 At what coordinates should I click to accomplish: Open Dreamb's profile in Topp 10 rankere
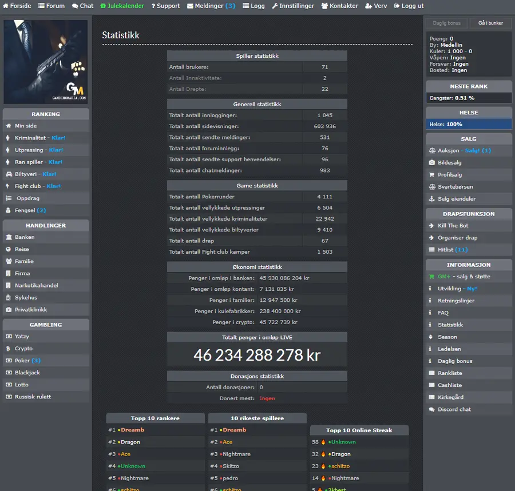coord(132,430)
